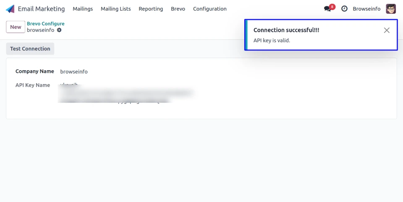Open the Mailings menu
The height and width of the screenshot is (202, 403).
click(x=83, y=9)
